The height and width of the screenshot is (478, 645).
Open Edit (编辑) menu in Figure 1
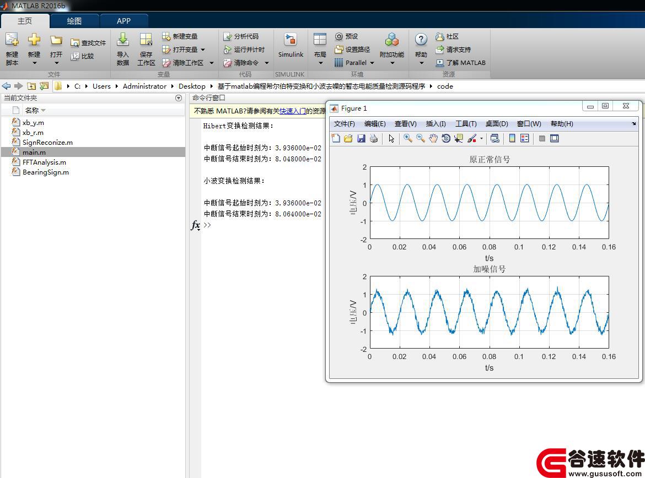coord(375,124)
